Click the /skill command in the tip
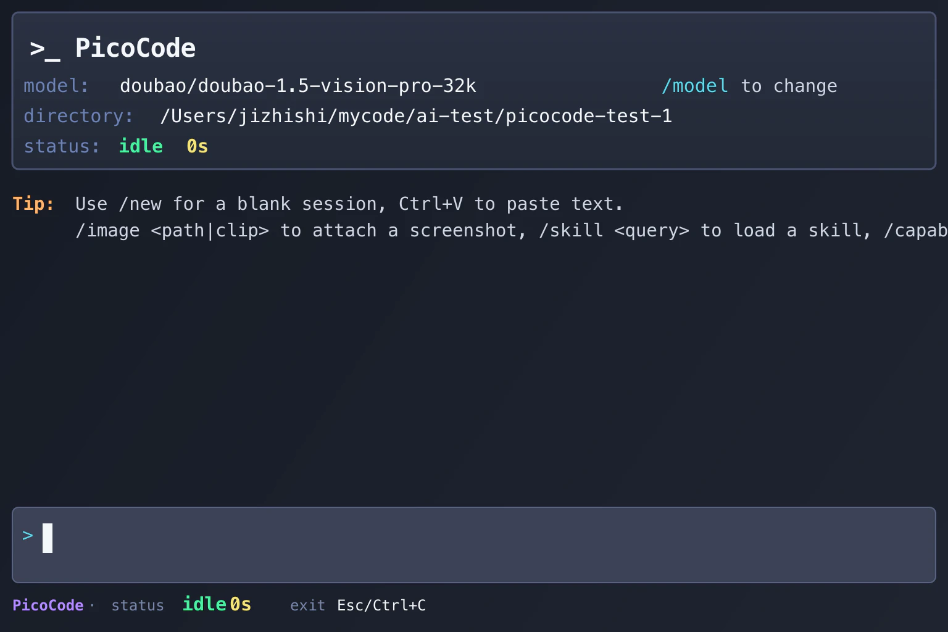948x632 pixels. pyautogui.click(x=571, y=230)
